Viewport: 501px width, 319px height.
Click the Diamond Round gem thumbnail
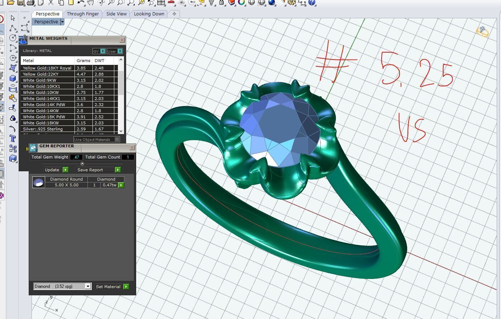pos(38,182)
